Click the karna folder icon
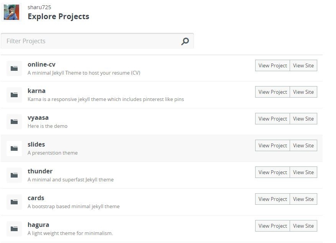Image resolution: width=336 pixels, height=243 pixels. 14,95
